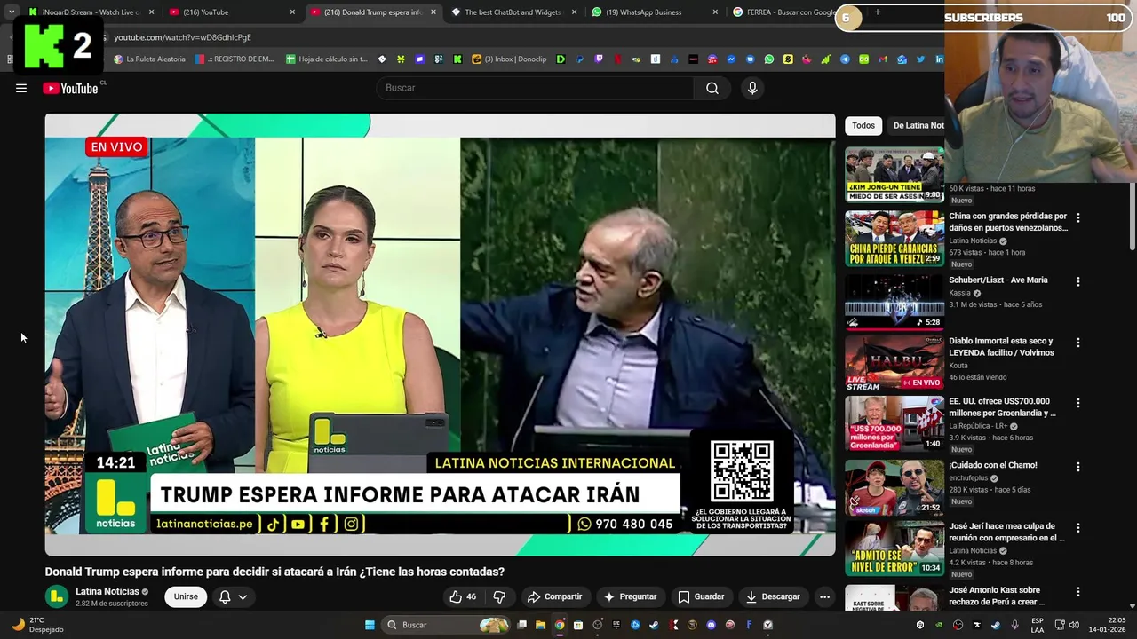Click the YouTube logo
The image size is (1137, 639).
(70, 88)
